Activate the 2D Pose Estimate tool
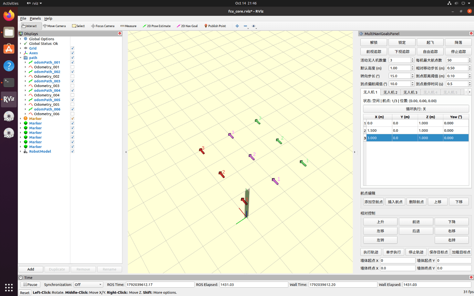The height and width of the screenshot is (296, 474). click(x=157, y=26)
